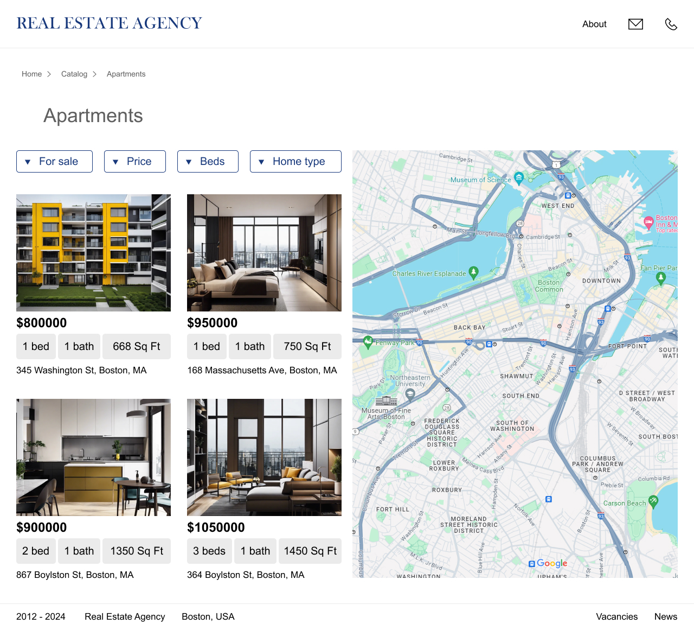Screen dimensions: 694x630
Task: Open the Vacancies footer link
Action: 616,616
